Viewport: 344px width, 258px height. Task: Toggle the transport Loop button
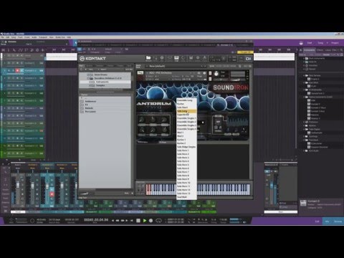(158, 221)
